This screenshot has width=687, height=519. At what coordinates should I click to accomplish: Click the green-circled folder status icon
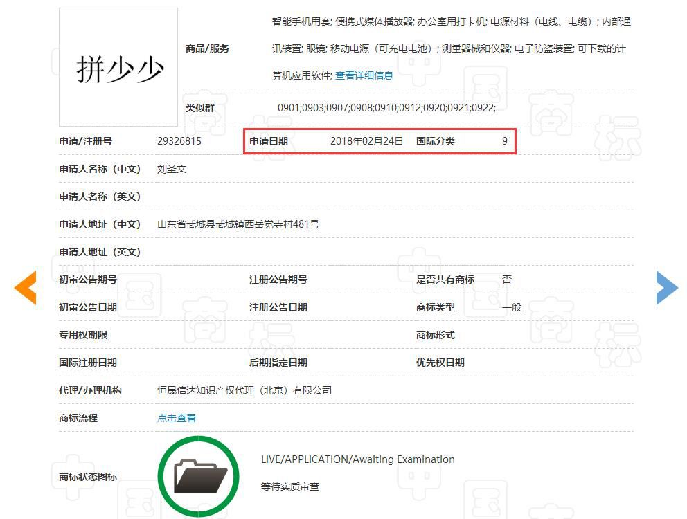(198, 476)
